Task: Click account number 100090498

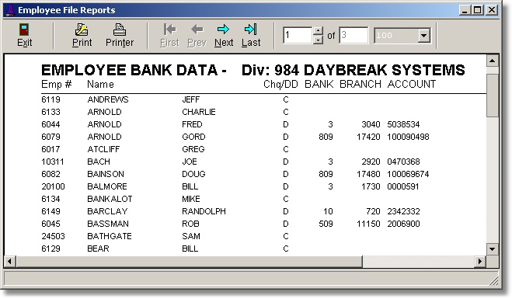Action: pyautogui.click(x=408, y=137)
